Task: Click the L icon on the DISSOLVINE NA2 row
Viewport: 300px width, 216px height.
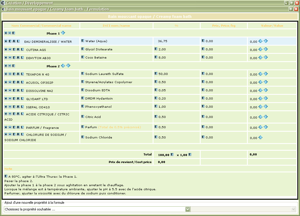Action: [x=22, y=90]
